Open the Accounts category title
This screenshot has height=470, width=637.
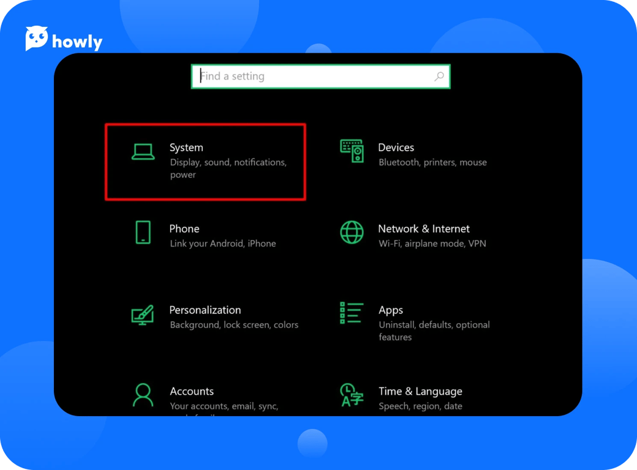point(191,391)
